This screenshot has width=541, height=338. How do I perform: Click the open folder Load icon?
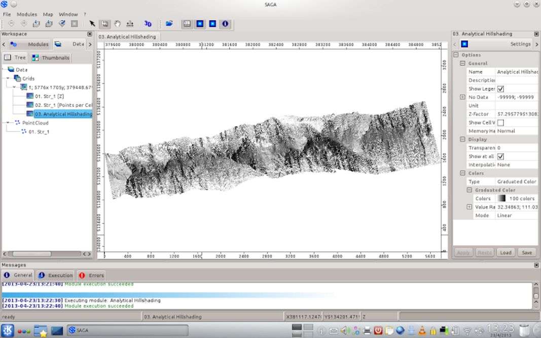pos(169,24)
